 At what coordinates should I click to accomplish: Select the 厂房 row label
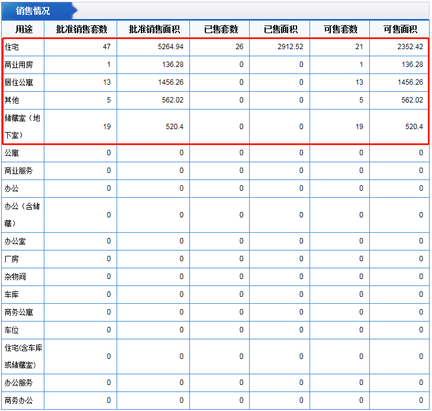point(12,259)
